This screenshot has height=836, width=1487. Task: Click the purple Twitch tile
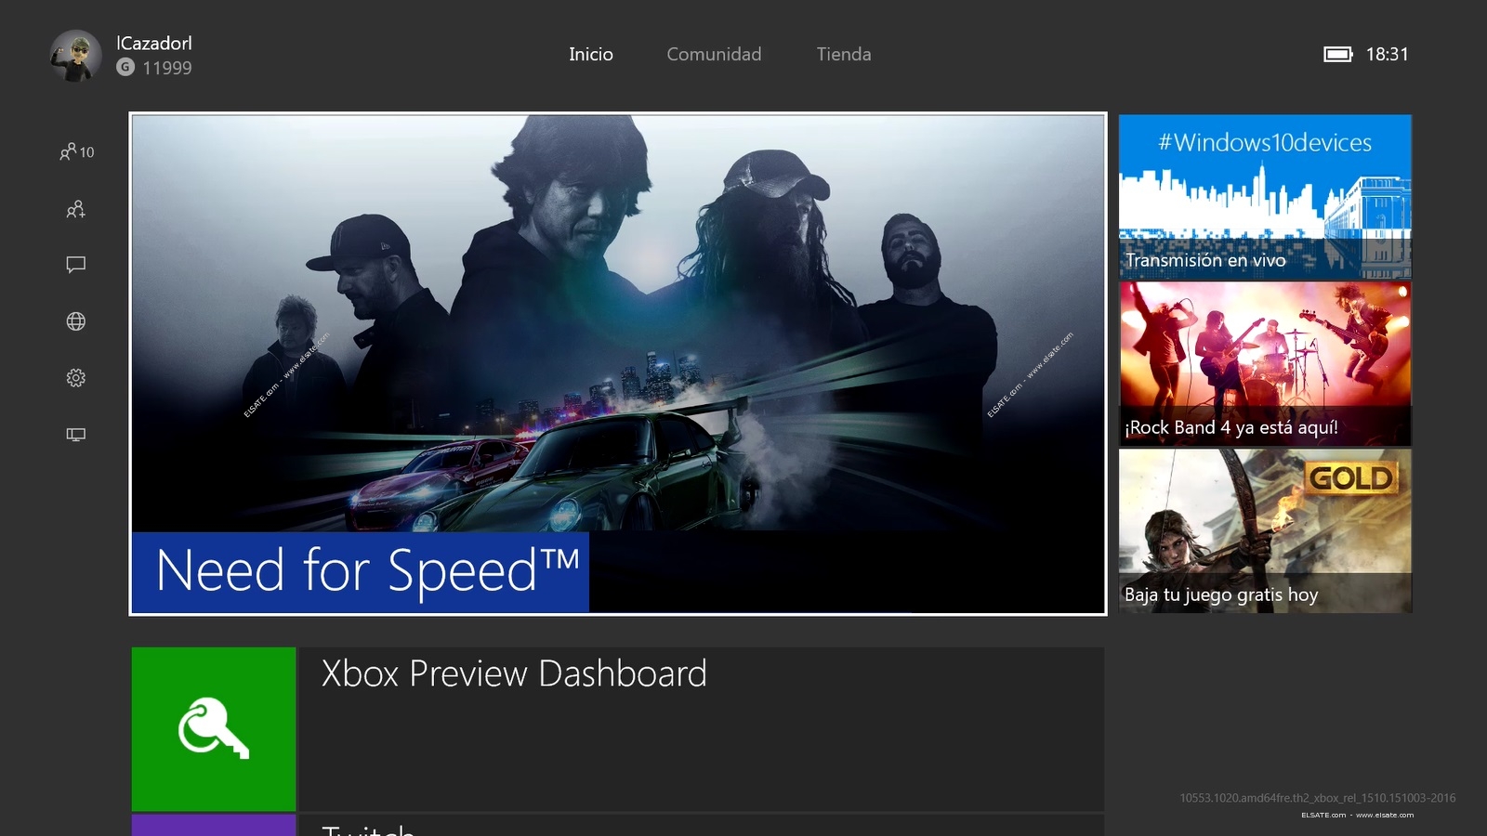tap(214, 825)
